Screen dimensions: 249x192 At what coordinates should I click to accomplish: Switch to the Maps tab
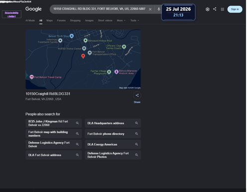coord(49,20)
